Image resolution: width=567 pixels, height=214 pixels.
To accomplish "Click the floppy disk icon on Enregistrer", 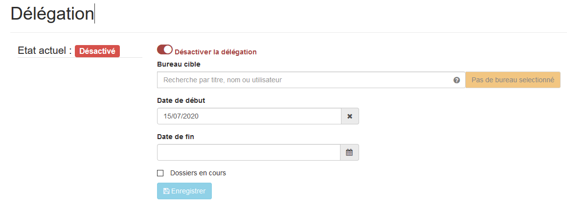I will 166,191.
